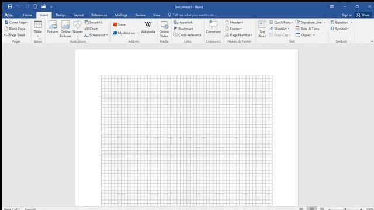This screenshot has width=374, height=210.
Task: Insert a Blank Page
Action: pos(15,29)
